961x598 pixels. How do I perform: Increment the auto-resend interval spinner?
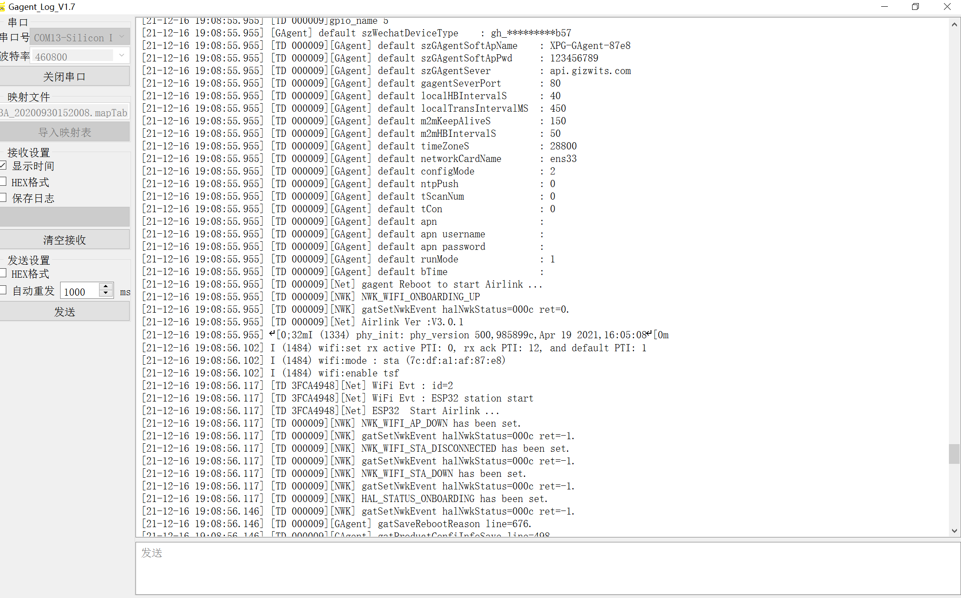(x=106, y=286)
